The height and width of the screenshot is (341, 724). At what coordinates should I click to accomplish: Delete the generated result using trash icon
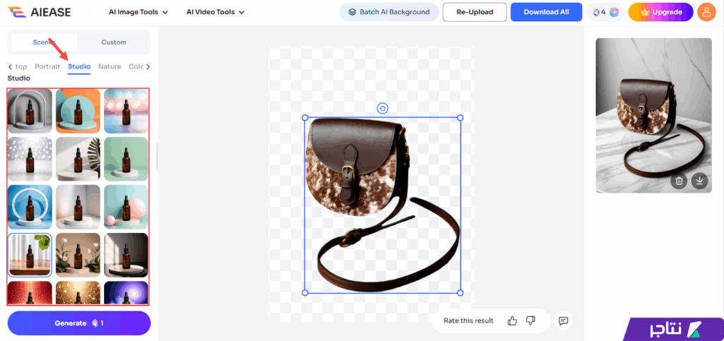tap(679, 181)
